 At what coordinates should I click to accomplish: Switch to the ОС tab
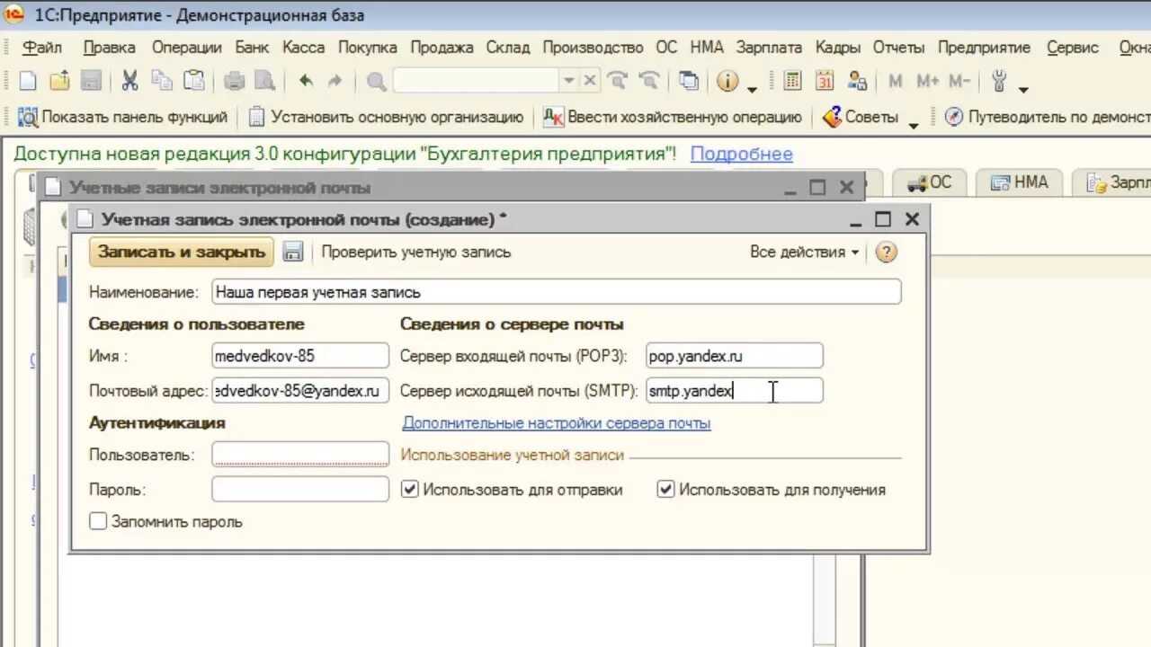click(930, 183)
